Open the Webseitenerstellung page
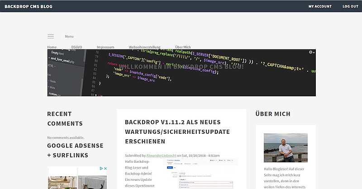362x189 pixels. (x=144, y=47)
